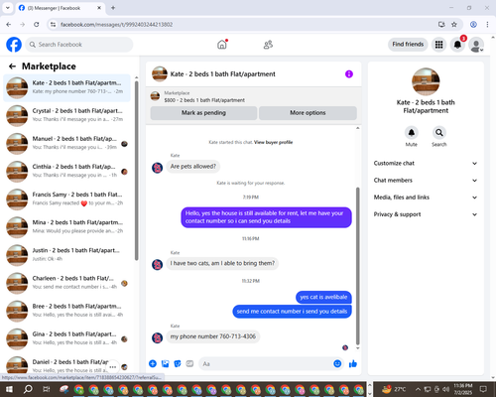Choose a sticker icon in composer

[x=178, y=364]
